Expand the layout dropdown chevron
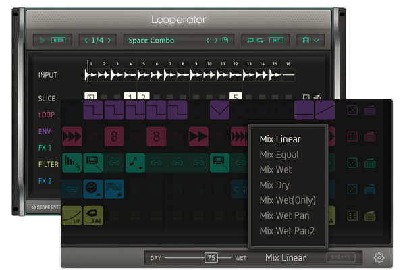The height and width of the screenshot is (270, 405). (316, 40)
